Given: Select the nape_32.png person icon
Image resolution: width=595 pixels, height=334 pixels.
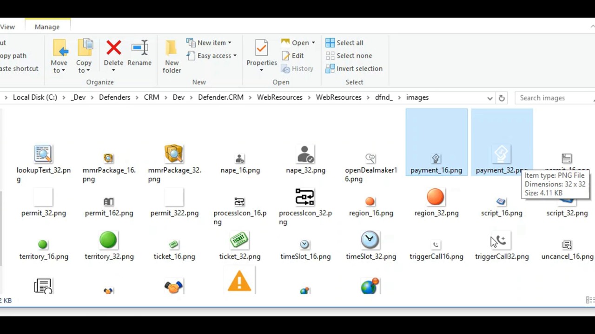Looking at the screenshot, I should 305,153.
